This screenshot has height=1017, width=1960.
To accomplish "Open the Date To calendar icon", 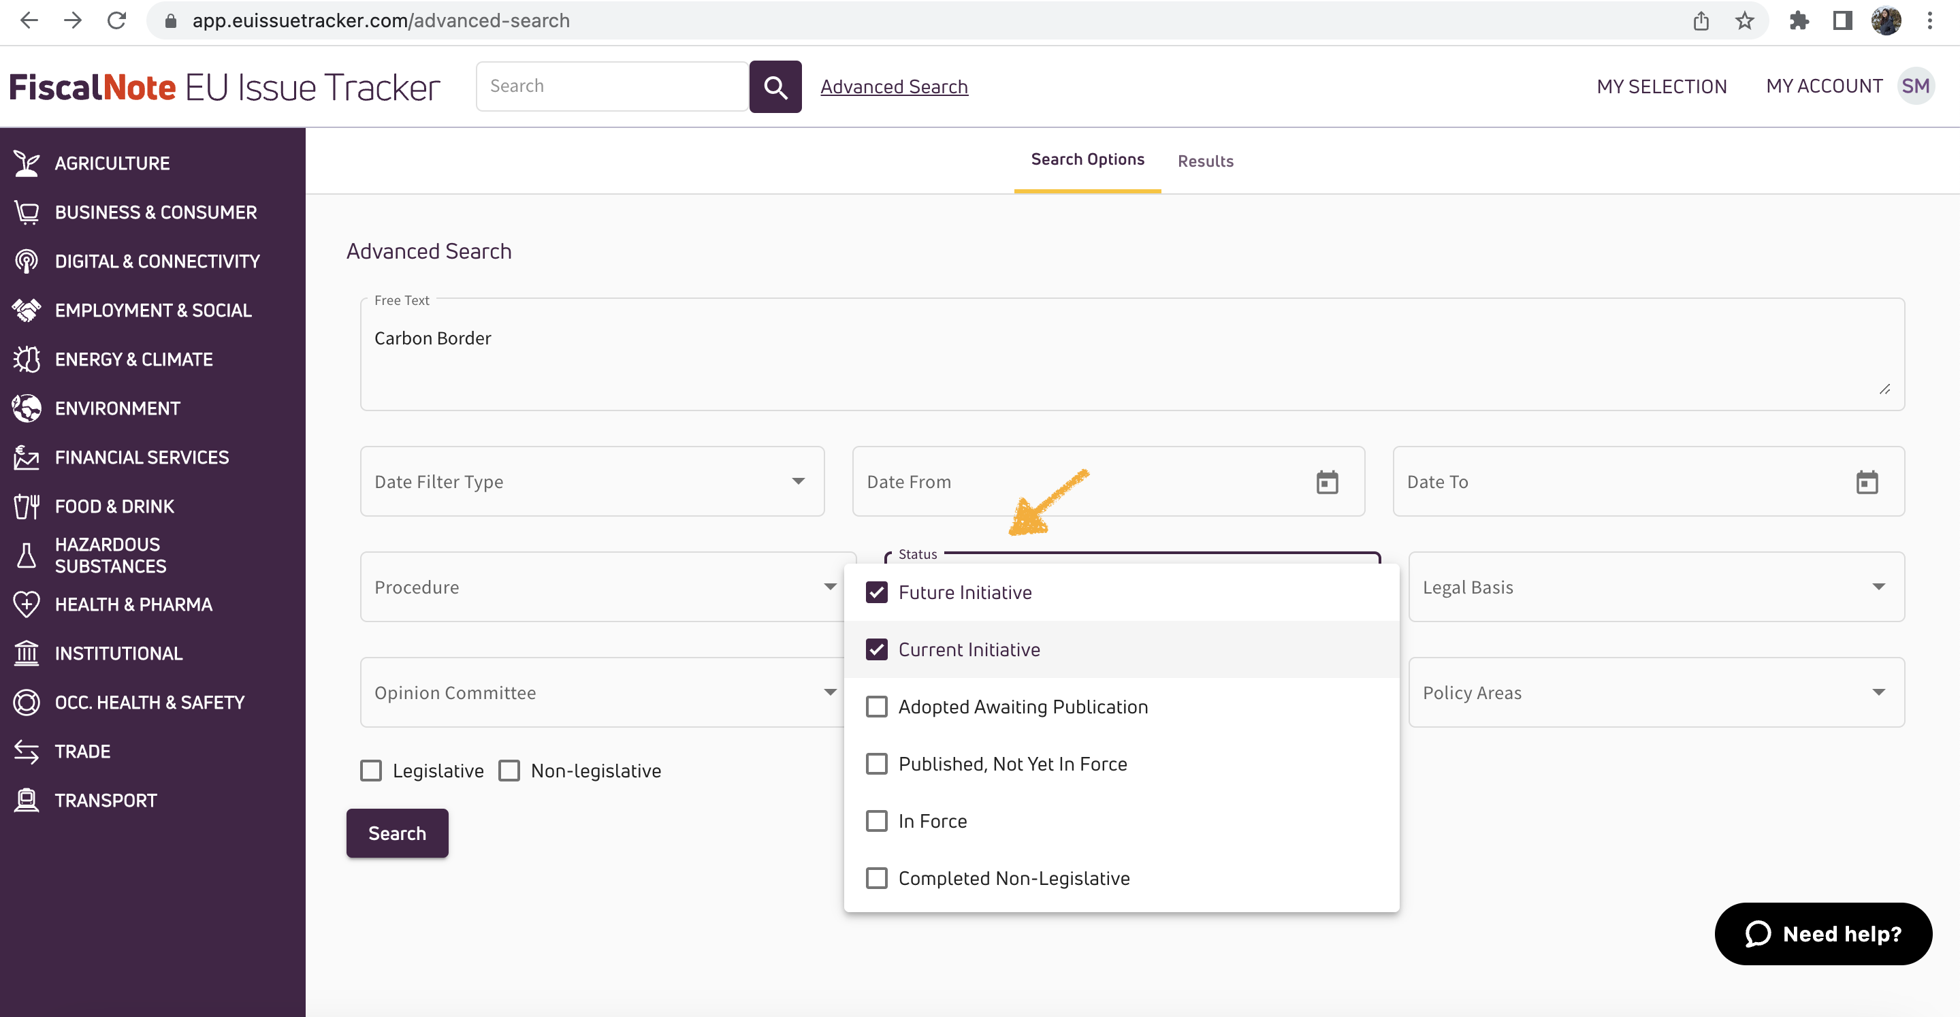I will (1867, 482).
